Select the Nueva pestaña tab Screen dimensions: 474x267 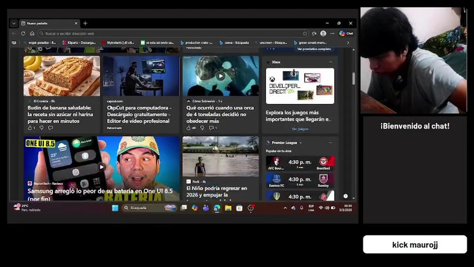tap(49, 23)
